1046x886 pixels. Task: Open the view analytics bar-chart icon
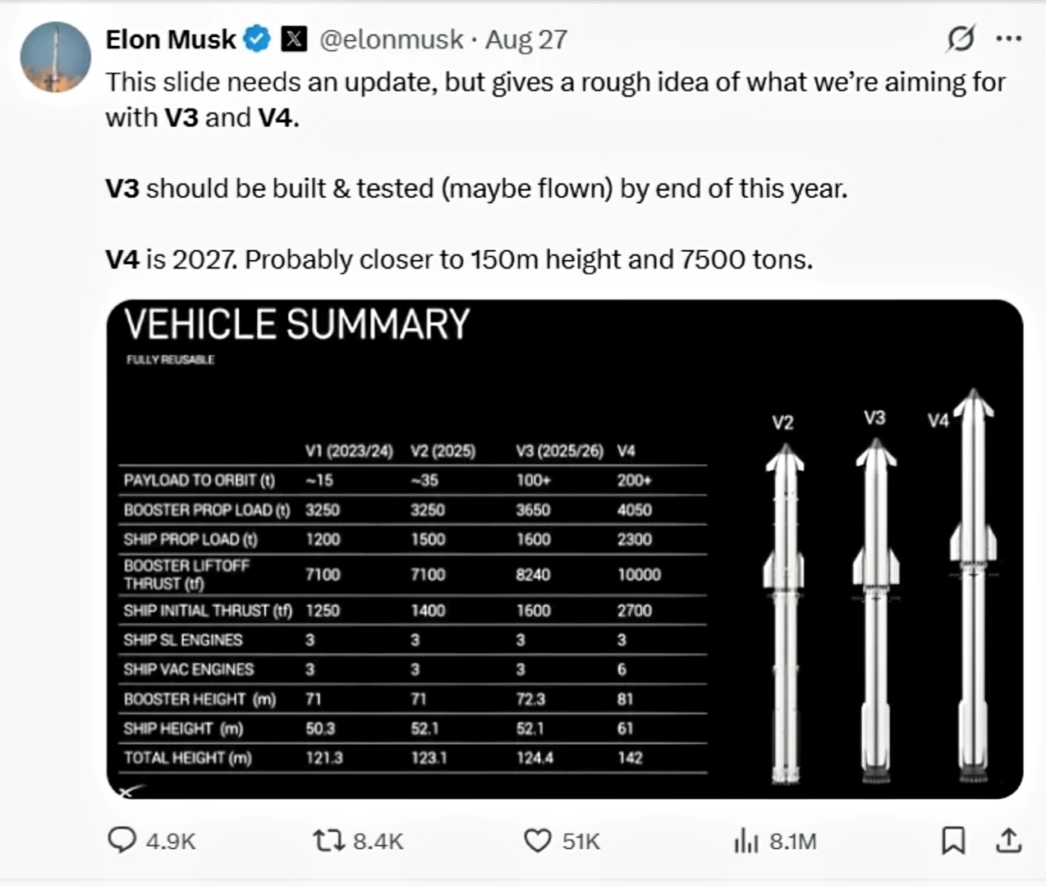[x=746, y=840]
